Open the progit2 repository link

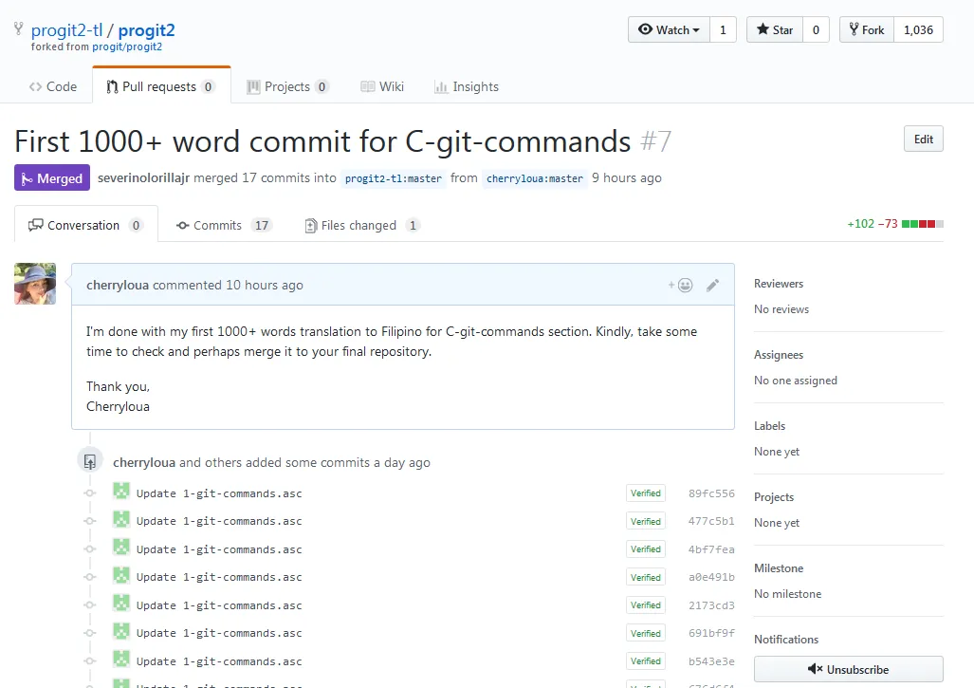[147, 29]
